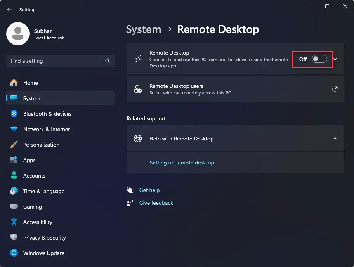Open Gaming settings
The height and width of the screenshot is (267, 354).
(x=61, y=206)
